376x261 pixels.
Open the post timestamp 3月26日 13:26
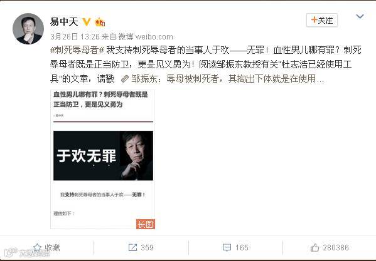tap(75, 36)
